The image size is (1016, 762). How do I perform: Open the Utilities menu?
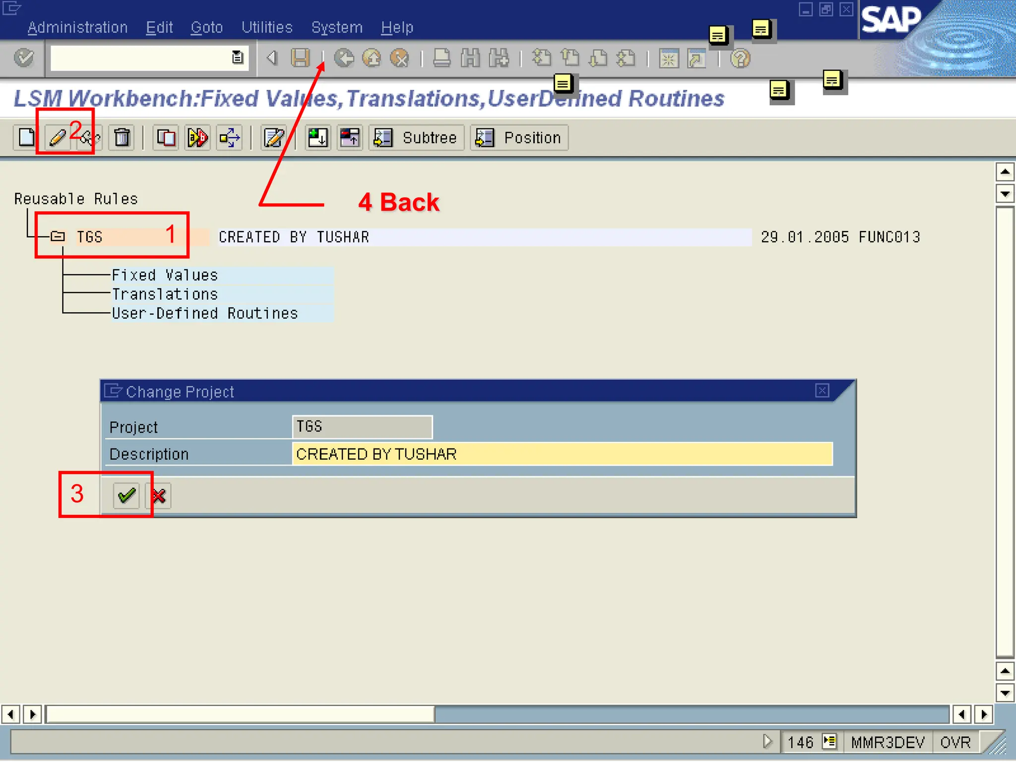[267, 27]
